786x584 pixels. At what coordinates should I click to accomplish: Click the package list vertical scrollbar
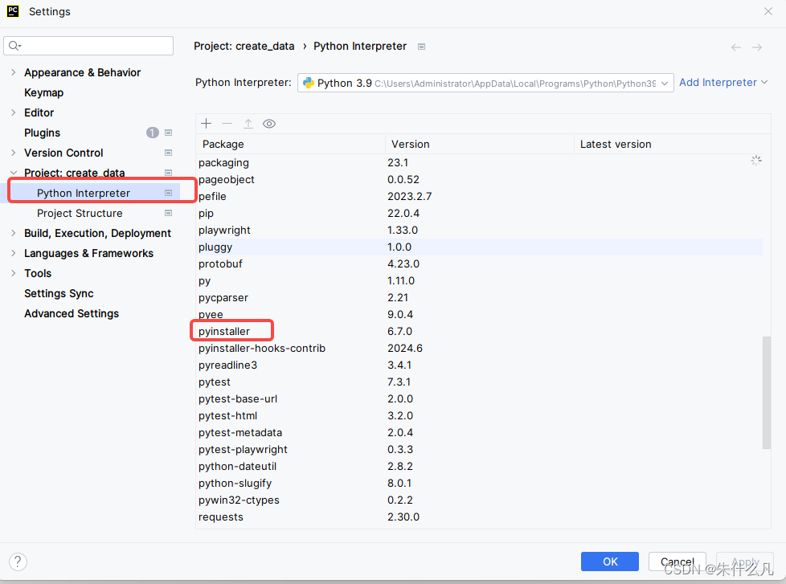(767, 393)
